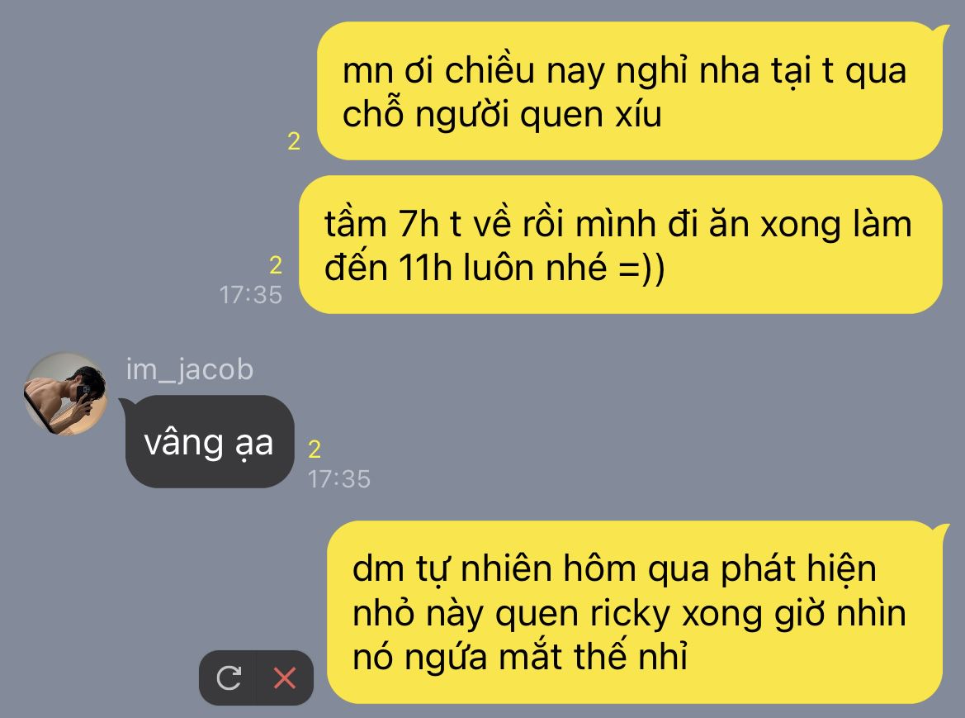Tap read count 2 beside "mn ơi" message

[294, 141]
